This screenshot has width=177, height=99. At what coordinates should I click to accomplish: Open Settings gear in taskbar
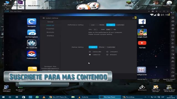tap(17, 97)
